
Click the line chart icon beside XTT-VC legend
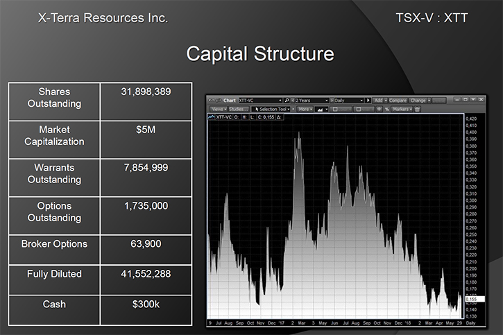click(211, 117)
